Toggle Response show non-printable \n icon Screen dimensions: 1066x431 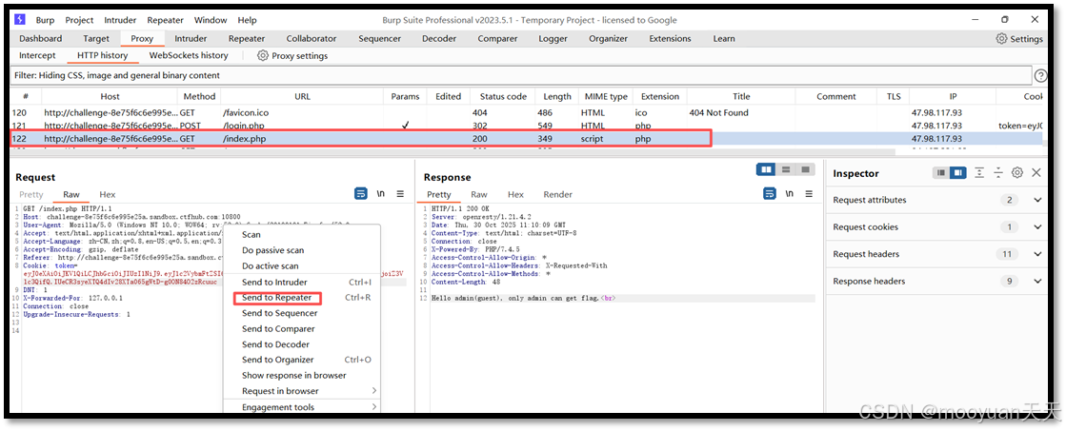click(x=789, y=193)
